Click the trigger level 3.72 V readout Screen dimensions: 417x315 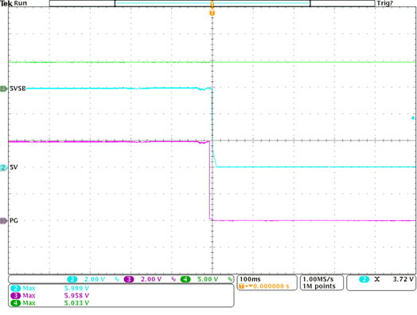point(403,279)
